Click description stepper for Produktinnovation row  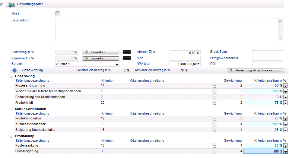[x=215, y=118]
